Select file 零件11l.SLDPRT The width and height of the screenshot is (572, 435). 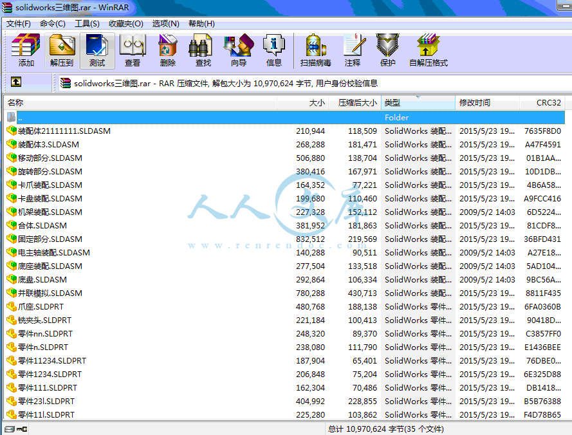[46, 414]
